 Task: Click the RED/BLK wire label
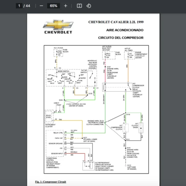pyautogui.click(x=74, y=152)
